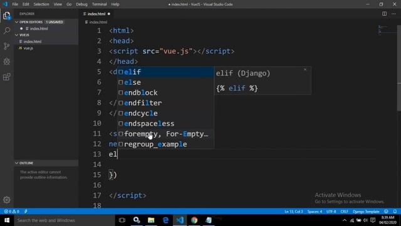401x226 pixels.
Task: Choose the else suggestion
Action: pos(165,82)
